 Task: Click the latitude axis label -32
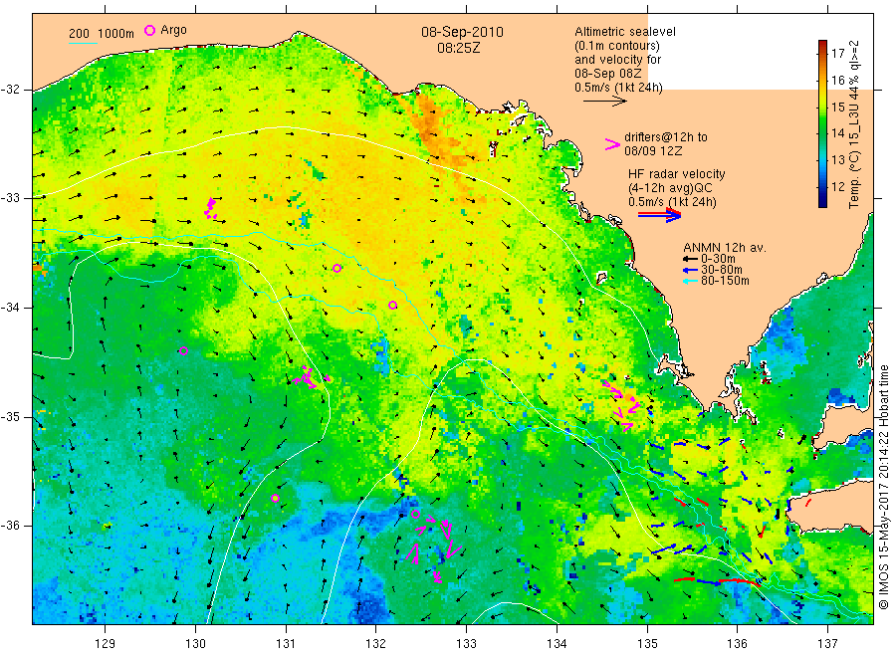[x=10, y=90]
